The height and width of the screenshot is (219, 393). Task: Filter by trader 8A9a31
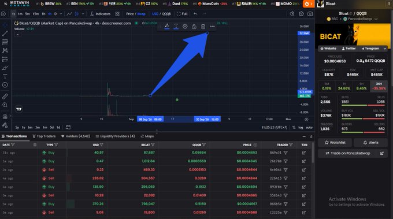286,153
